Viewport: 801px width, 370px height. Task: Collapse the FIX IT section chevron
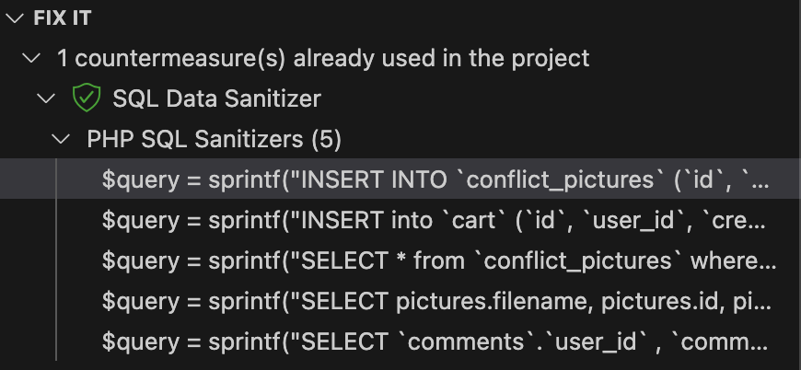click(14, 17)
